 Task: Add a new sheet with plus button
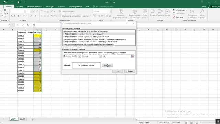(33, 119)
